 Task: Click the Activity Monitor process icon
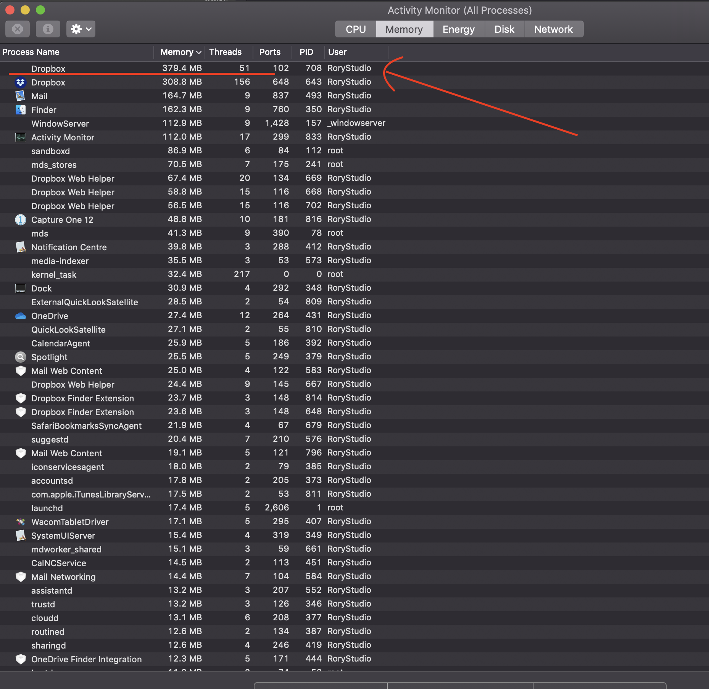(20, 137)
